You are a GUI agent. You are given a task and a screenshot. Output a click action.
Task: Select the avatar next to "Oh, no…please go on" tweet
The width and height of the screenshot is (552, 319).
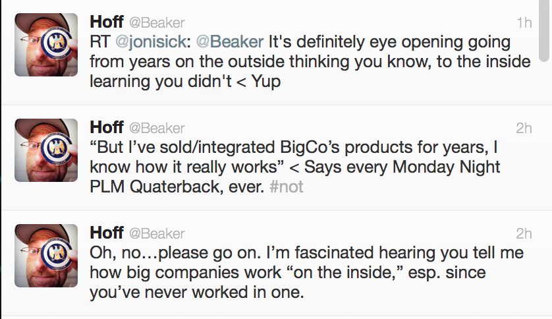[x=46, y=256]
